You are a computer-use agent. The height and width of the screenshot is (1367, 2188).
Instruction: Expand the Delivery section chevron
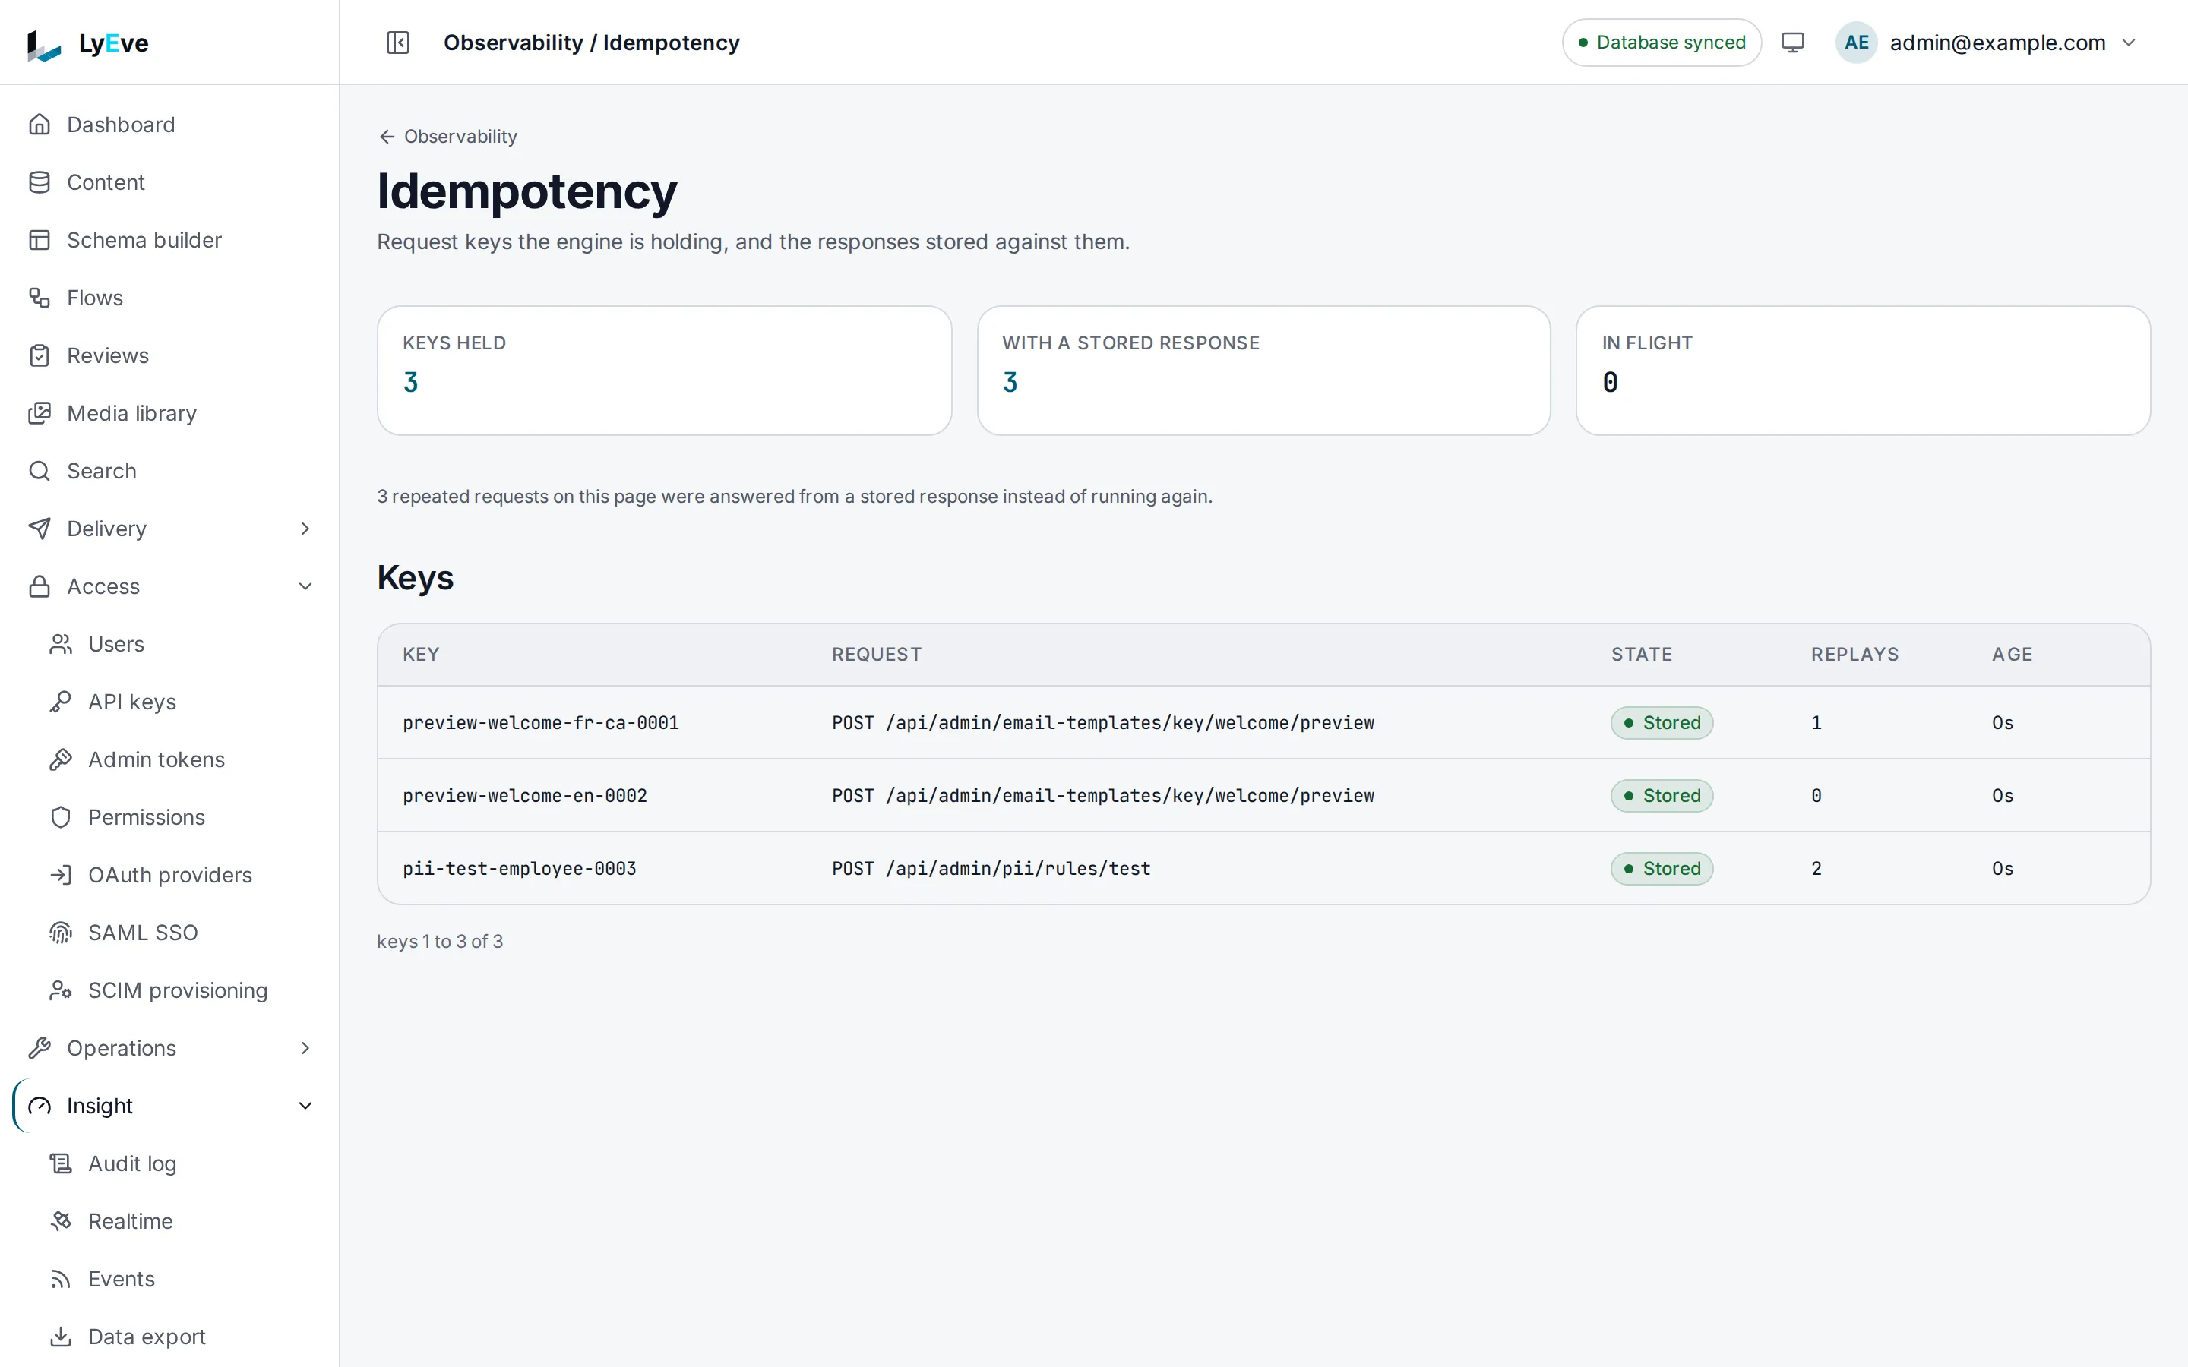(x=305, y=529)
